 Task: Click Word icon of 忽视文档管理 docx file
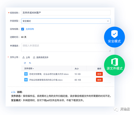pyautogui.click(x=26, y=74)
